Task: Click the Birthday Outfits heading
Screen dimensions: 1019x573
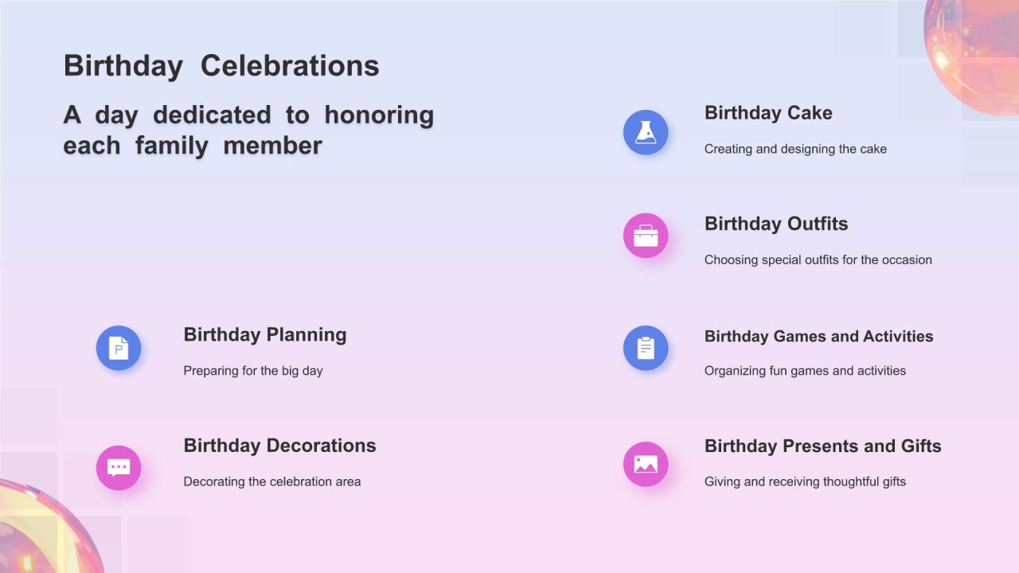Action: click(x=776, y=224)
